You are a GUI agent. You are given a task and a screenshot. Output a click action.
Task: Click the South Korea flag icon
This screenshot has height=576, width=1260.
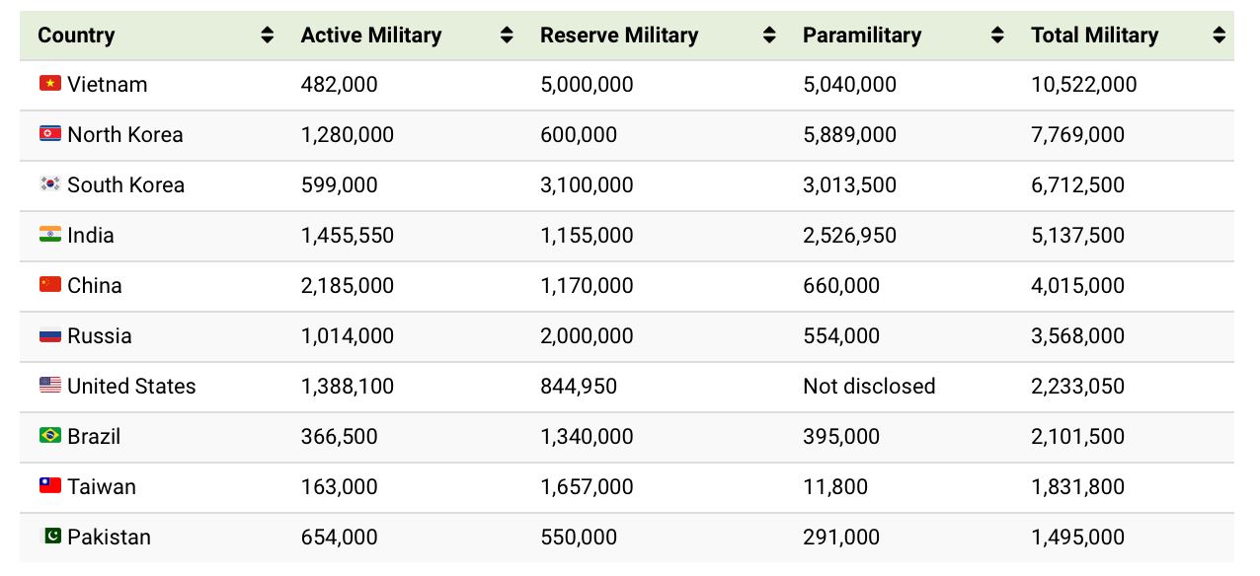pyautogui.click(x=50, y=184)
